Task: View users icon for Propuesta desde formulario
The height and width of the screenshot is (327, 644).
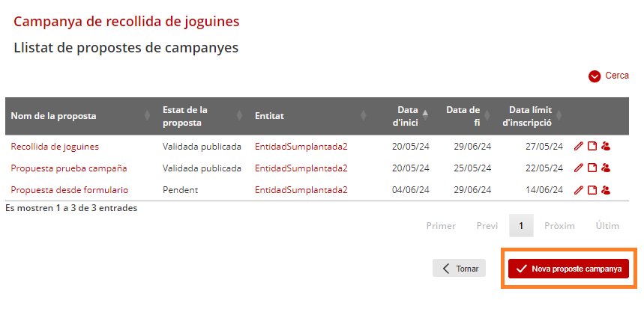Action: tap(606, 190)
